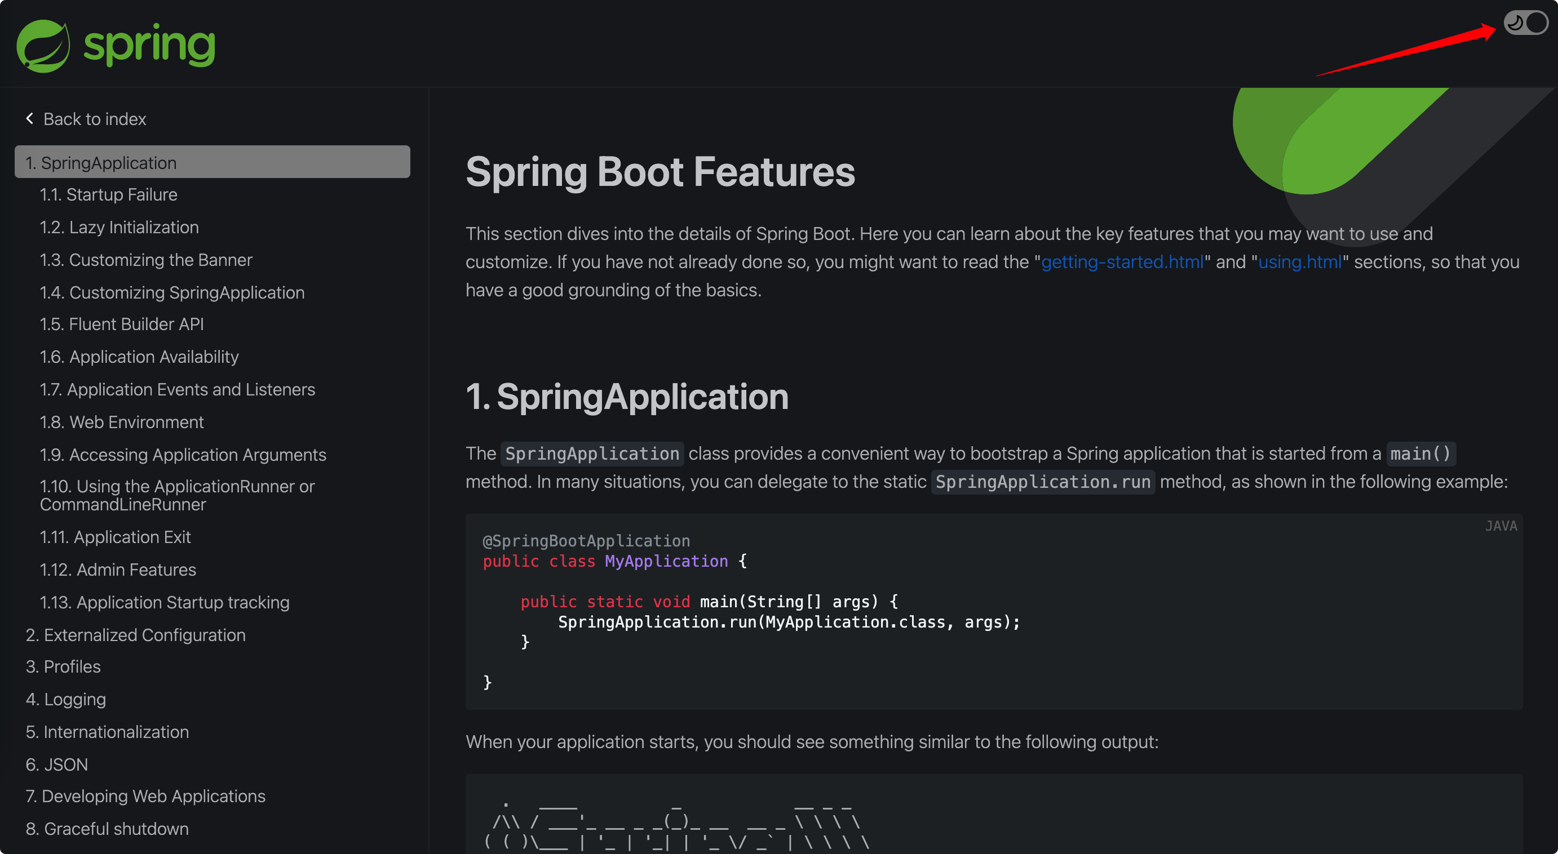
Task: Expand 2. Externalized Configuration section
Action: click(x=135, y=635)
